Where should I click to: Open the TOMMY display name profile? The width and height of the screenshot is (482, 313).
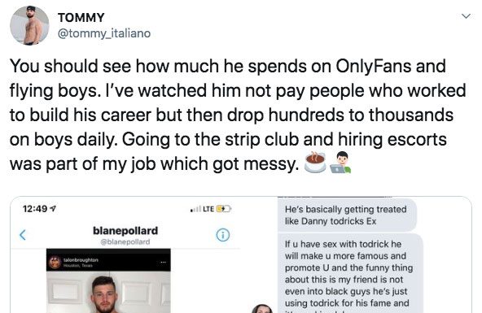[x=81, y=18]
